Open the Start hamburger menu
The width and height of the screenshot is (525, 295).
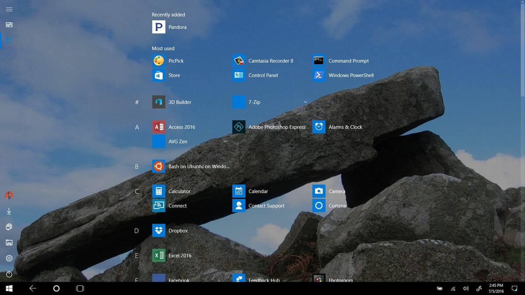(x=9, y=9)
